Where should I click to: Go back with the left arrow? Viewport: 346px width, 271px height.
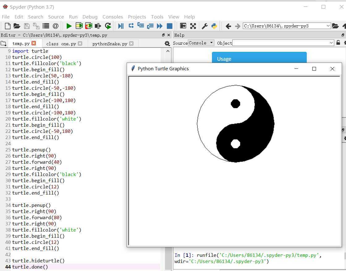point(228,26)
